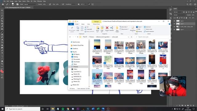197x111 pixels.
Task: Toggle layer filter switch in Layers panel
Action: 196,12
